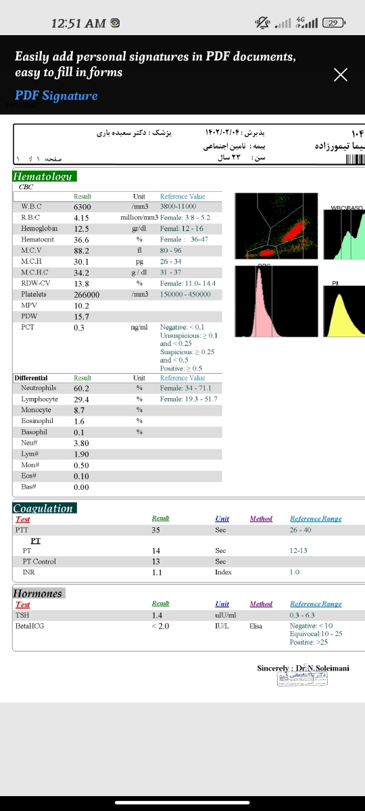The image size is (365, 811).
Task: Tap the Hormones Method column header
Action: pos(261,604)
